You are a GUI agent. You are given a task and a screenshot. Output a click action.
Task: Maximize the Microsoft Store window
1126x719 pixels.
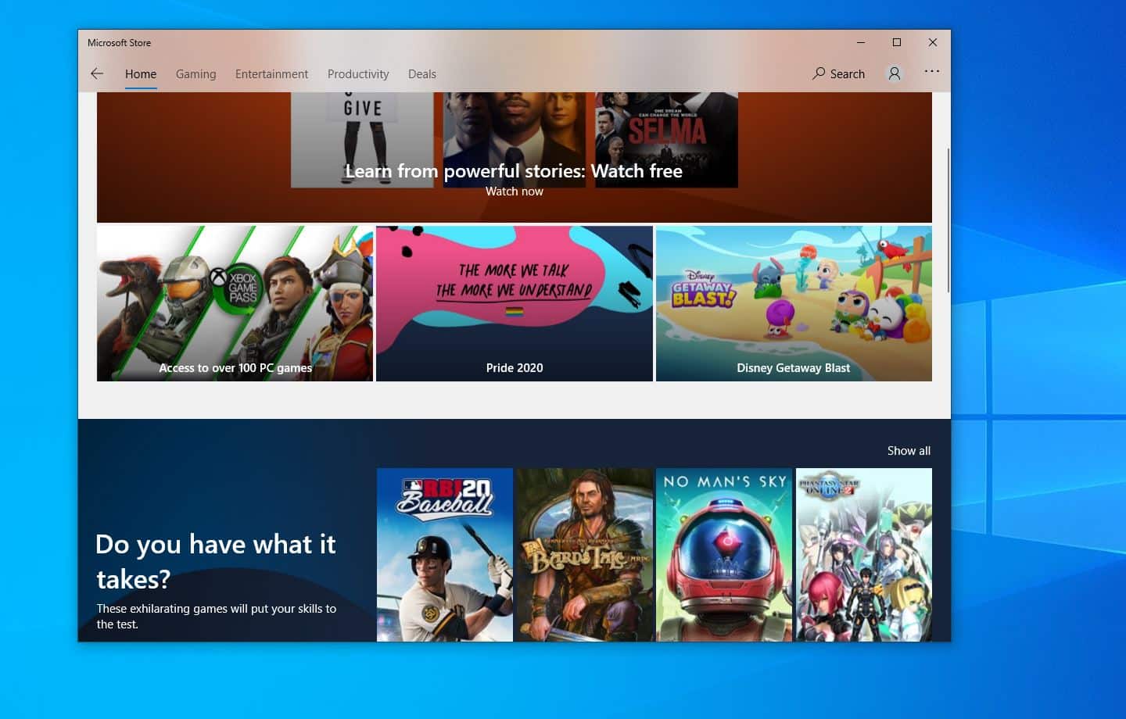(x=897, y=42)
